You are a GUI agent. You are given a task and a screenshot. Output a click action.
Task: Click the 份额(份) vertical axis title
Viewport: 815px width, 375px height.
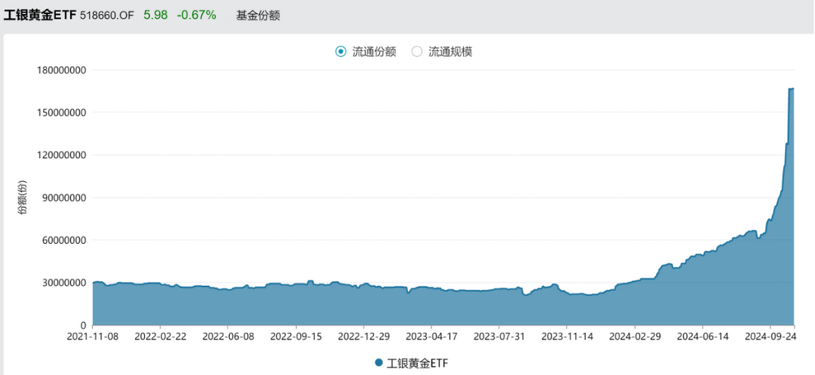click(22, 197)
